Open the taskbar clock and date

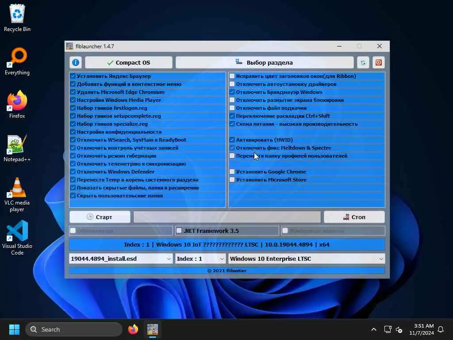point(422,329)
